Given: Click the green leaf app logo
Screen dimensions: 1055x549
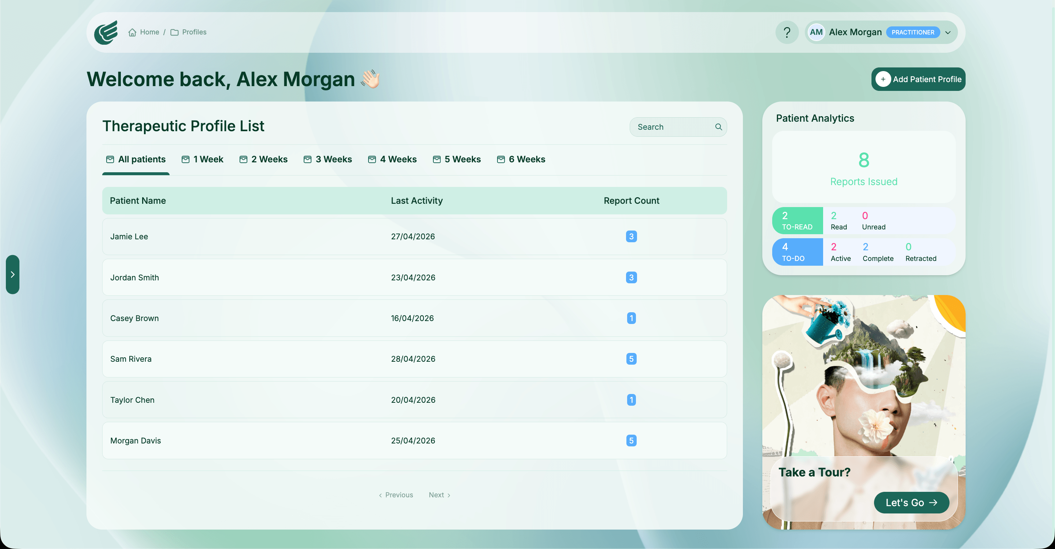Looking at the screenshot, I should [106, 32].
